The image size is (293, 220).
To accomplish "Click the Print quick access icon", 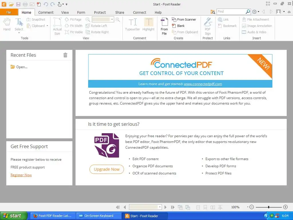I will pos(25,4).
